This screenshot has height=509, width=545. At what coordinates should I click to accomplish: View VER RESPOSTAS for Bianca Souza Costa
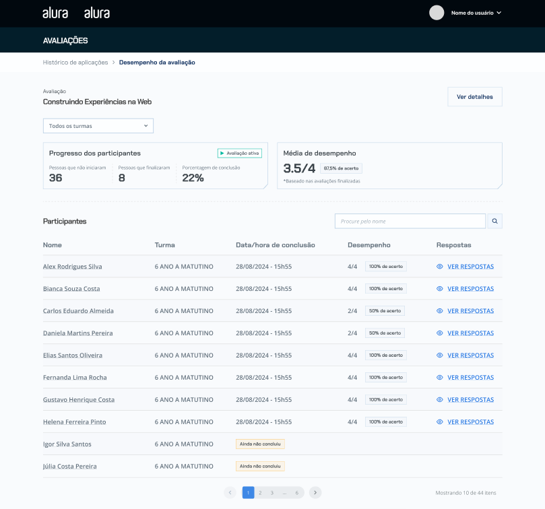[471, 289]
